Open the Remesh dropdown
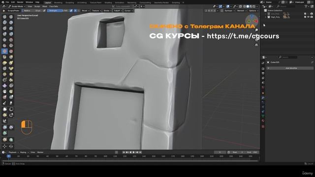The height and width of the screenshot is (177, 315). [x=242, y=11]
